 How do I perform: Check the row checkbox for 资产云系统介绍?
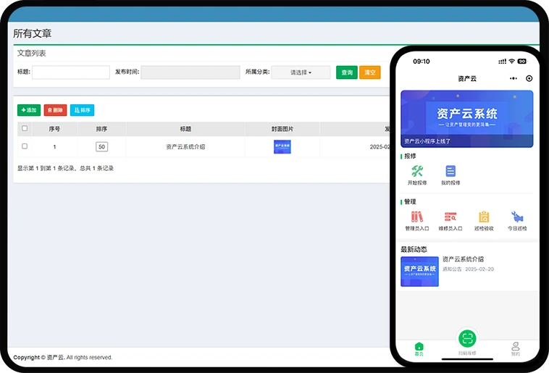[x=25, y=146]
